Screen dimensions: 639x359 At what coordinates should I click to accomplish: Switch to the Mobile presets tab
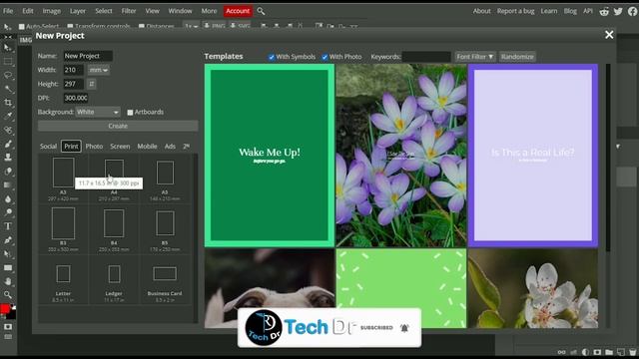(x=147, y=147)
